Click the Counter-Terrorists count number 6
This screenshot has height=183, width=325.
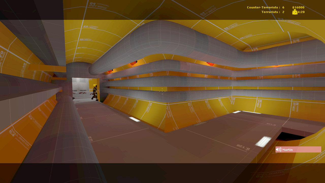283,8
